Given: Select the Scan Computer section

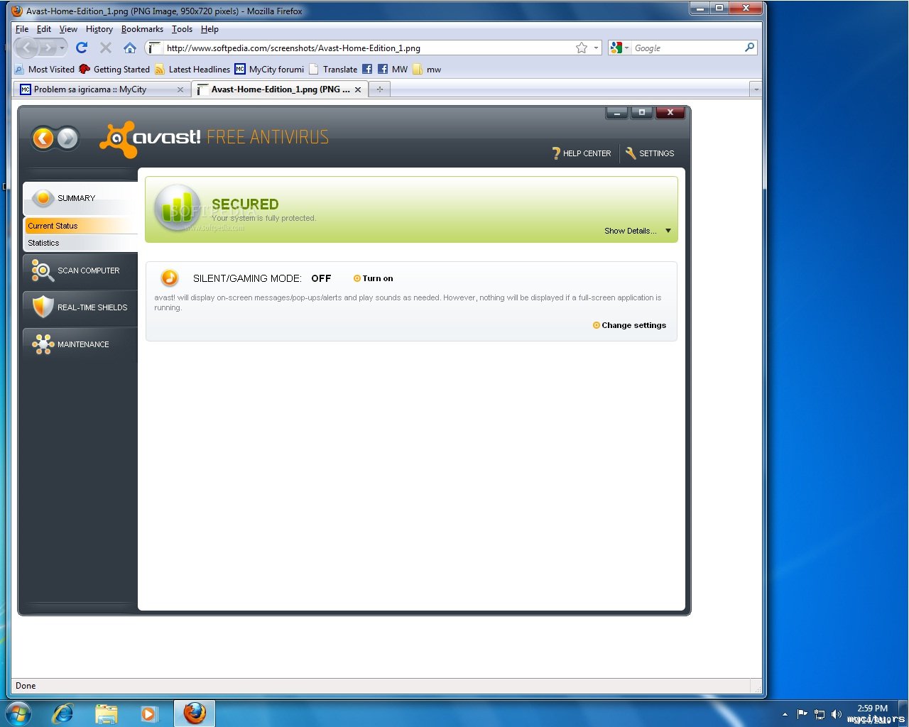Looking at the screenshot, I should (x=80, y=271).
